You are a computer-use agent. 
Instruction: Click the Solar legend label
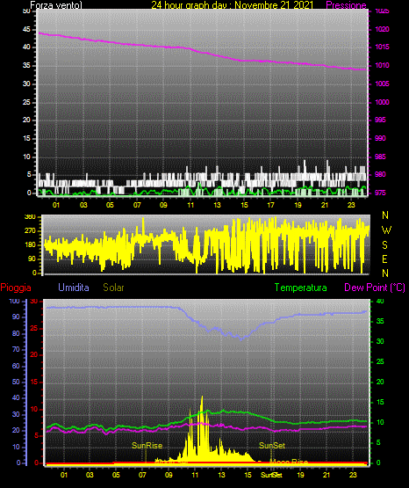click(114, 288)
